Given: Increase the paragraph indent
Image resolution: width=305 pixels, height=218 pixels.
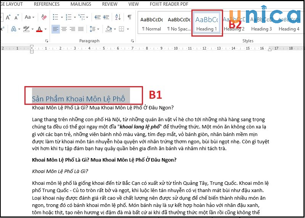Looking at the screenshot, I should click(x=106, y=17).
